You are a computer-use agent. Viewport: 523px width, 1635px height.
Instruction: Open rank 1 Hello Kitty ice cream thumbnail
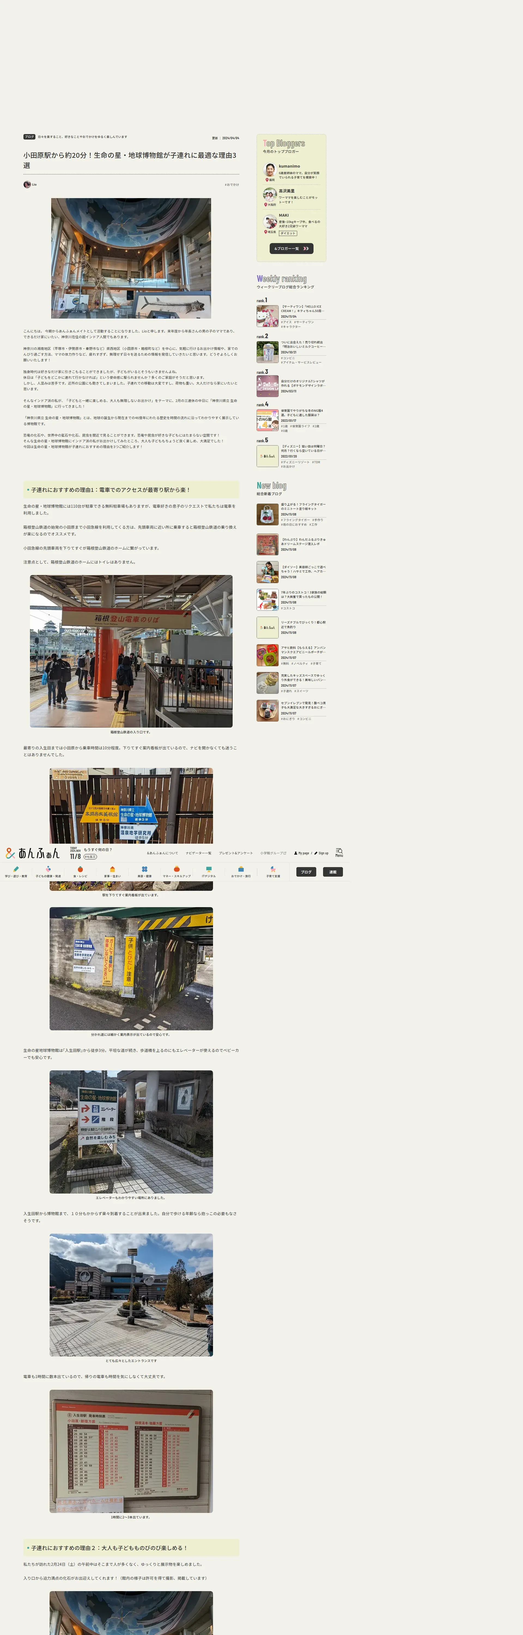click(x=267, y=316)
